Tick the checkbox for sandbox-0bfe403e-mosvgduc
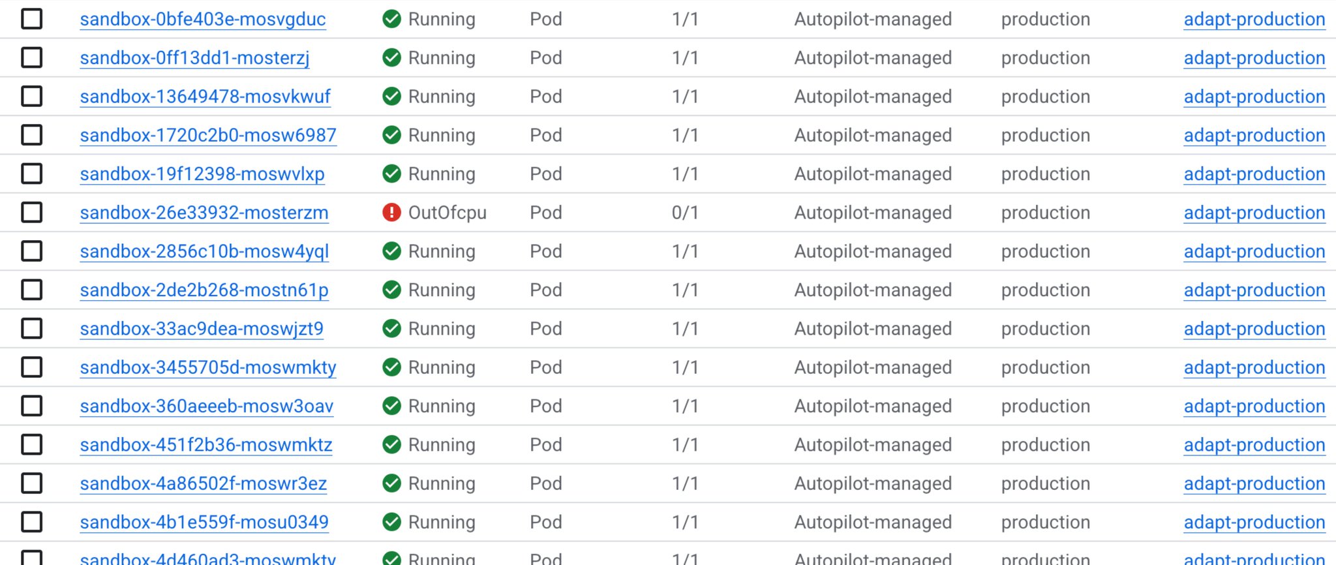 31,19
